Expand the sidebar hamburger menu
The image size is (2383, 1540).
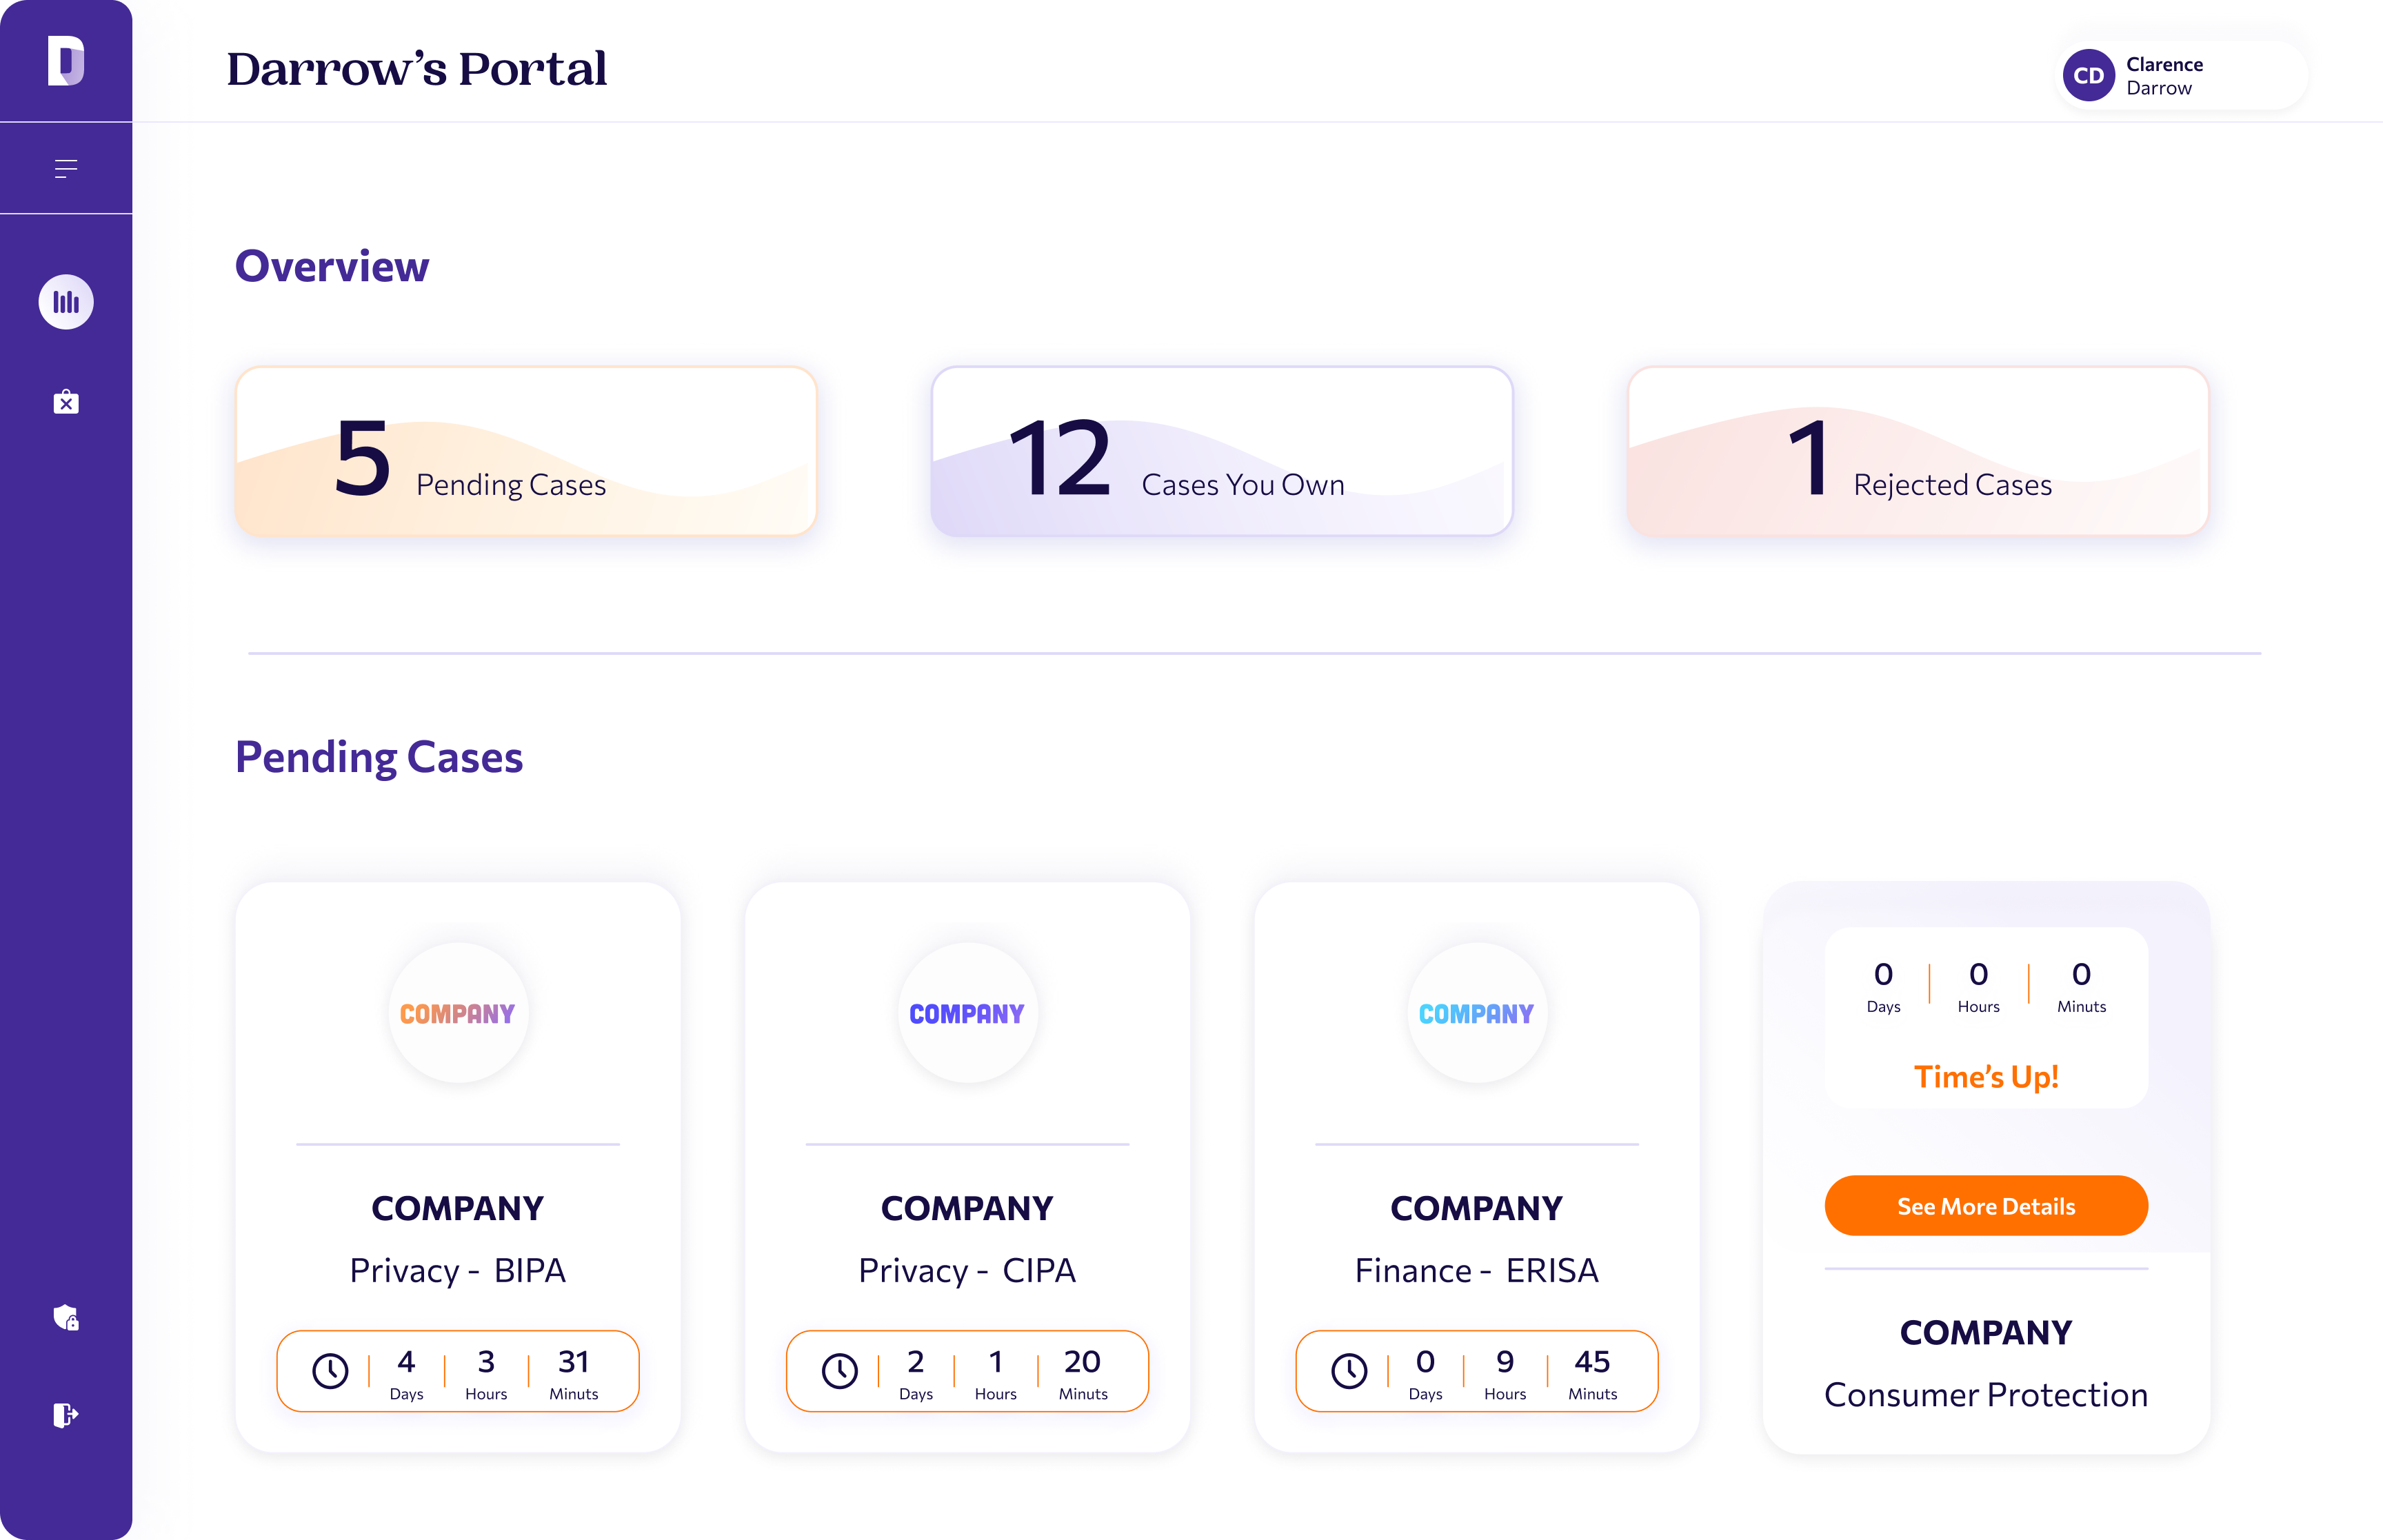tap(66, 169)
